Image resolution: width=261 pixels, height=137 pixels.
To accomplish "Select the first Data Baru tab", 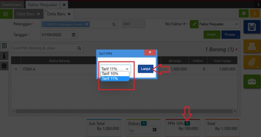I will coord(26,14).
